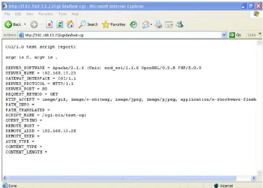263x188 pixels.
Task: Click the SCRIPT_NAME = /cgi-bin/test-cgi line
Action: click(x=46, y=115)
